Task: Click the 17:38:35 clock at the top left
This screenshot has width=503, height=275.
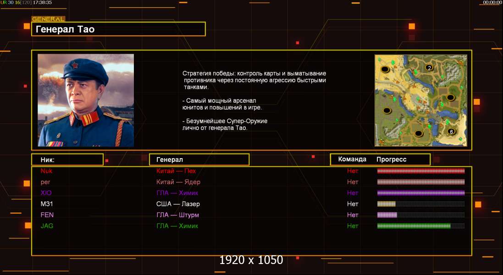Action: [42, 3]
